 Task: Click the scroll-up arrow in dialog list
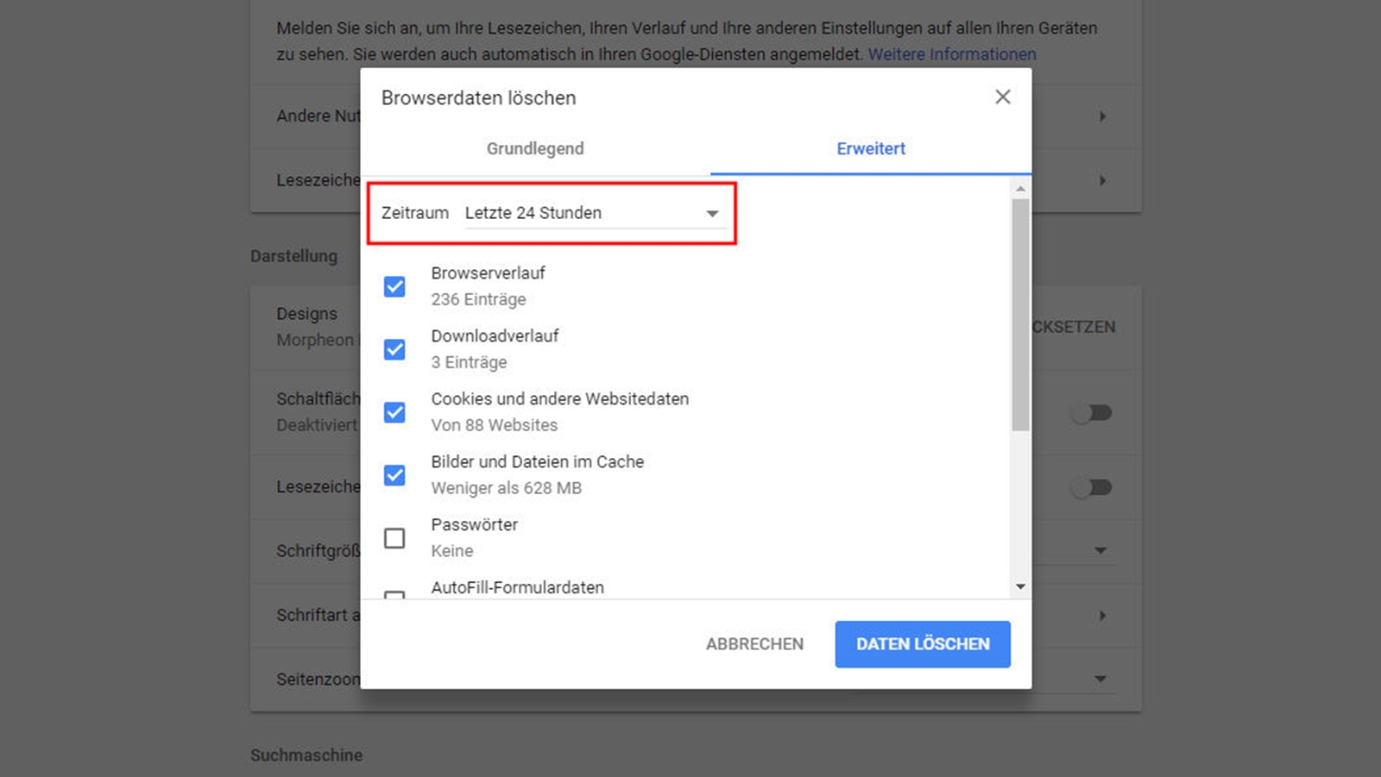(1020, 188)
